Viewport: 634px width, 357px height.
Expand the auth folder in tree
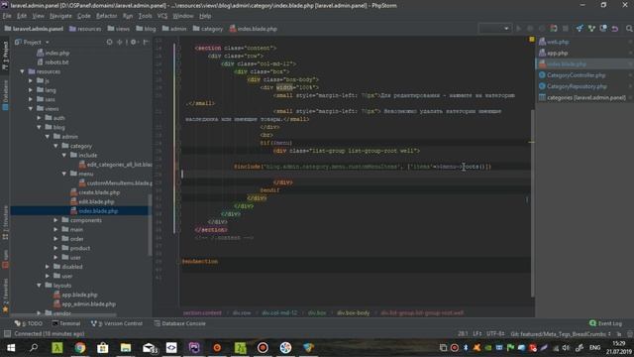pos(40,118)
